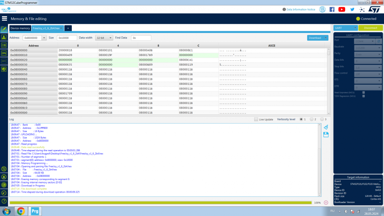The height and width of the screenshot is (216, 384).
Task: Open the DTR dropdown
Action: (x=368, y=87)
